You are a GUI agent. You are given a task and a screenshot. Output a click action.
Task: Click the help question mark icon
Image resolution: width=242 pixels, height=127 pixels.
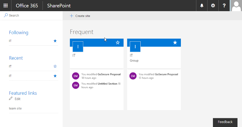224,5
